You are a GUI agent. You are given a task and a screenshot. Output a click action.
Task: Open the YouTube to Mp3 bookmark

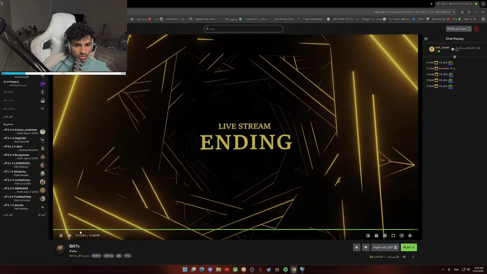pyautogui.click(x=403, y=19)
